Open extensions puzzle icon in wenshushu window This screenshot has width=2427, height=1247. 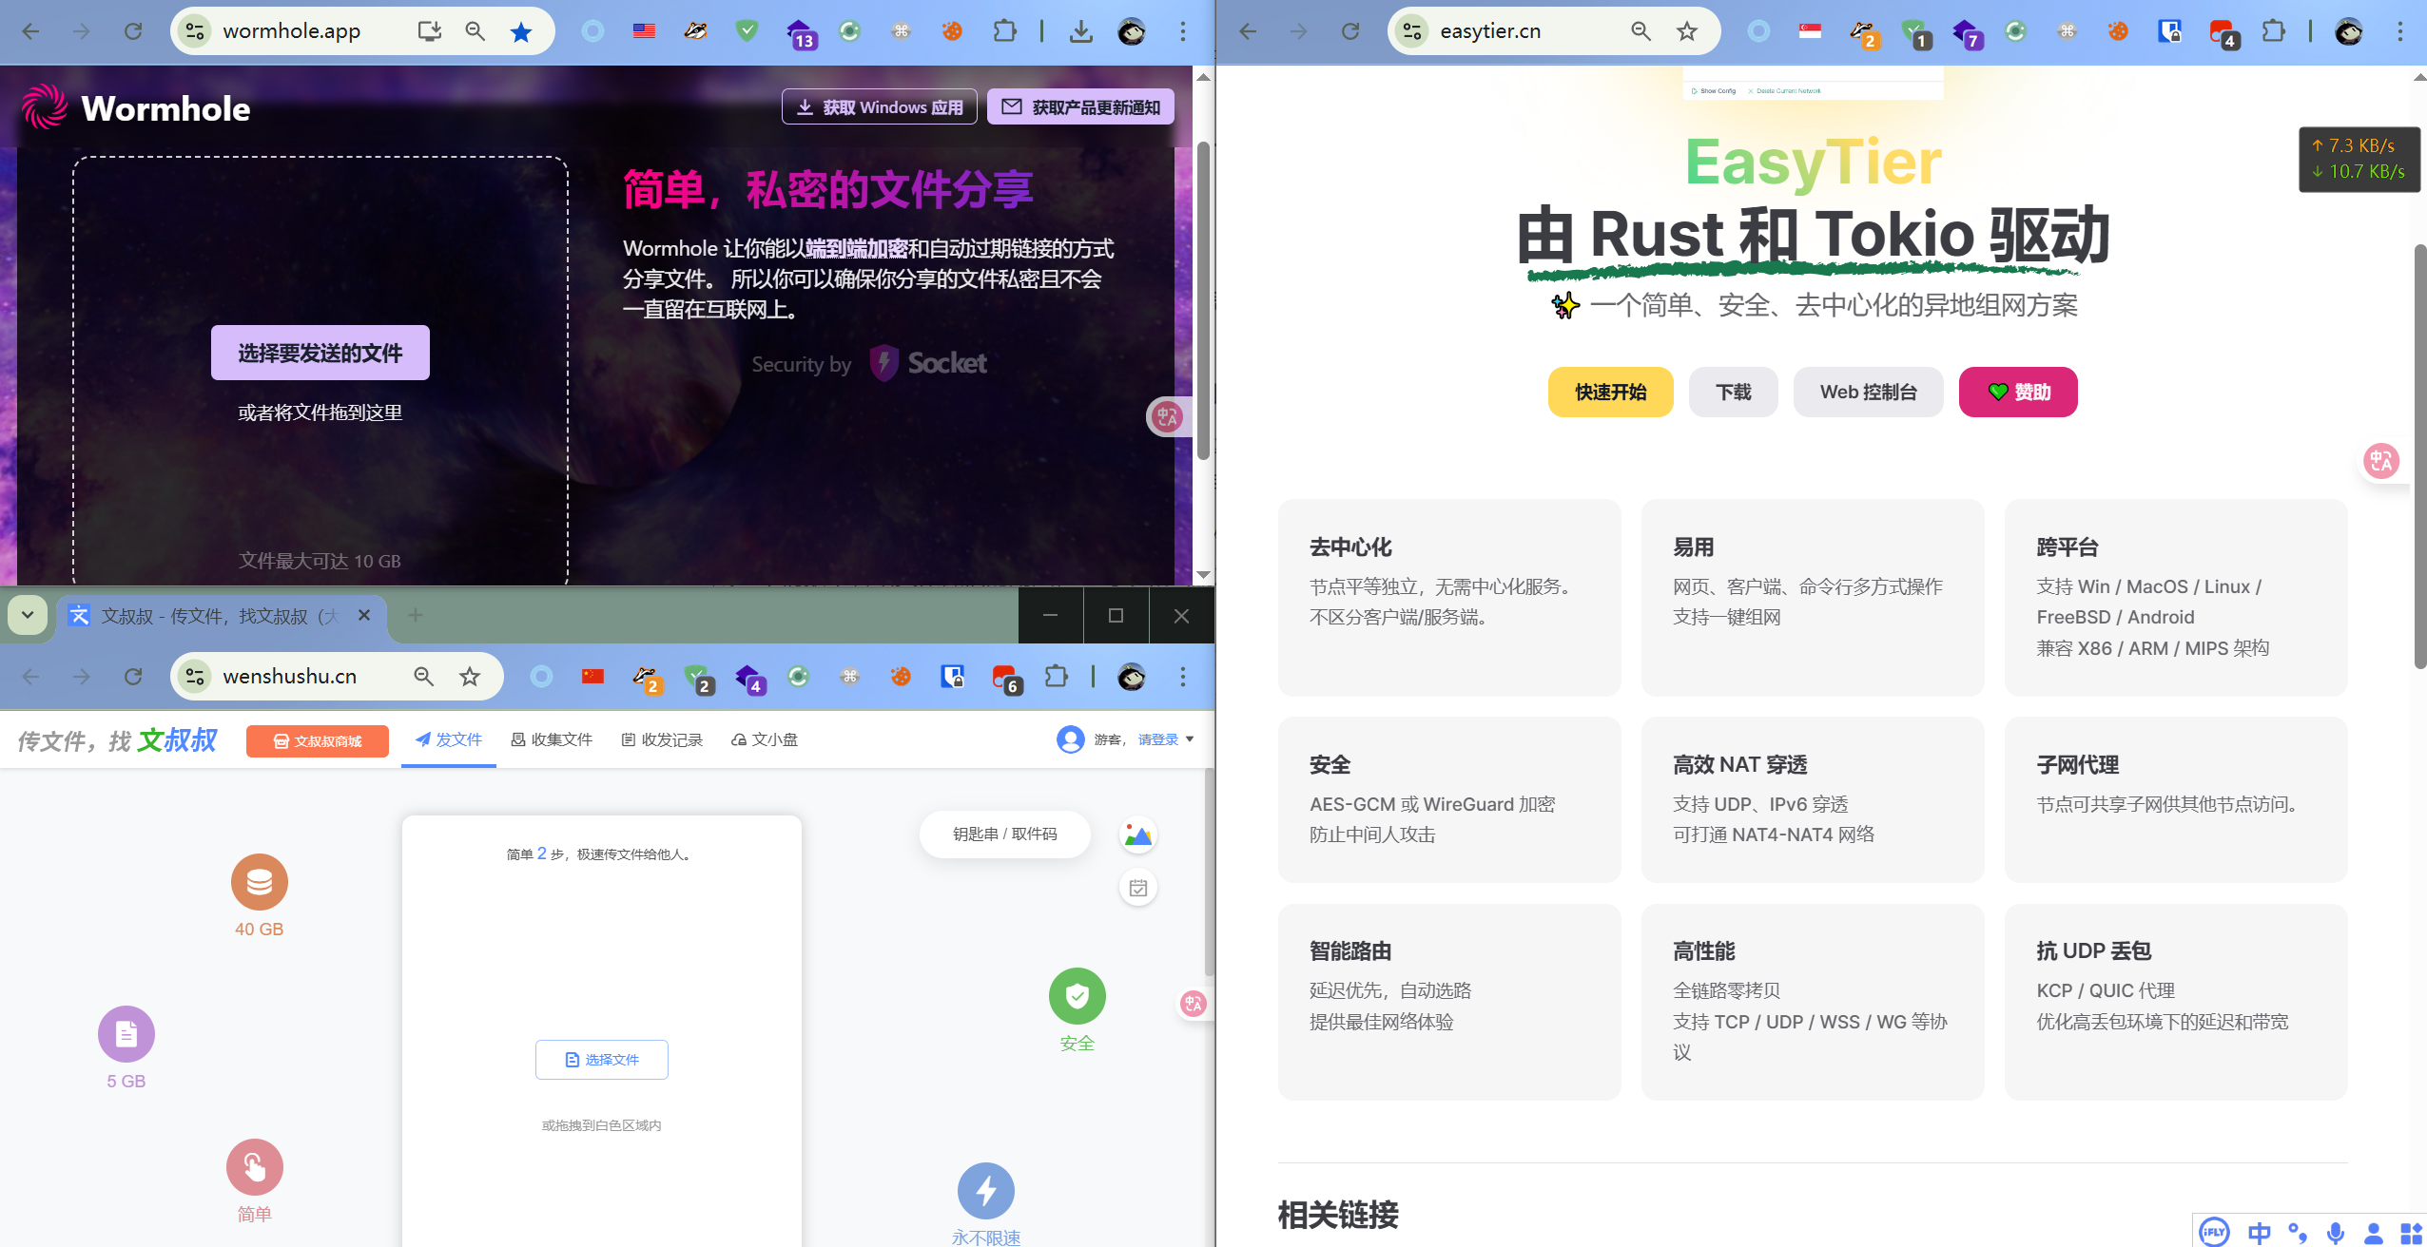1056,676
